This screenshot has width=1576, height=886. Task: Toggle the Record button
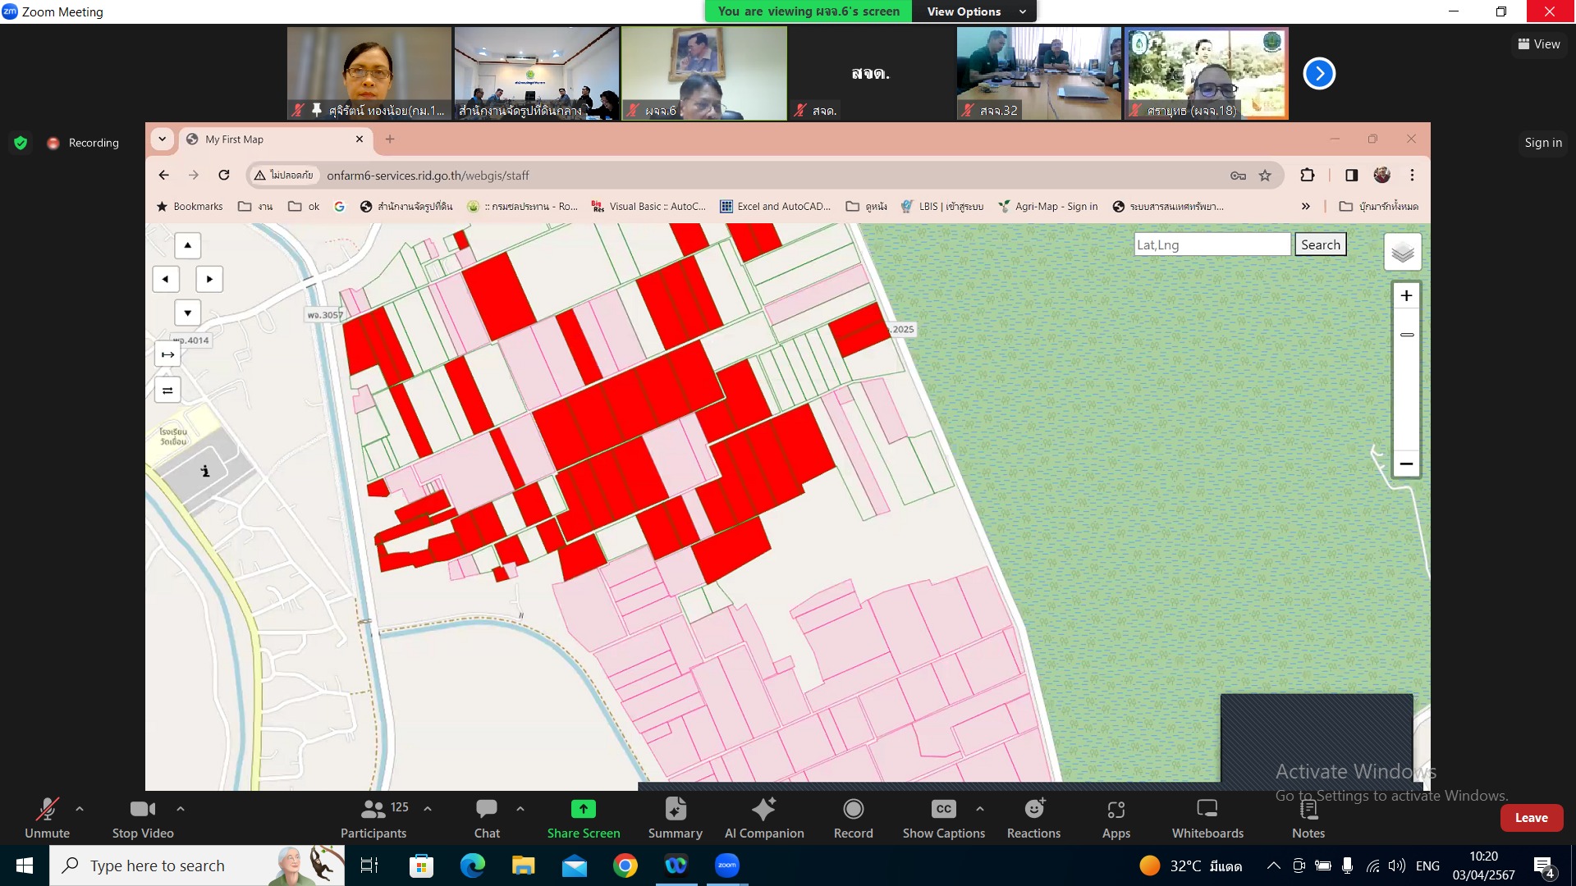[x=854, y=818]
